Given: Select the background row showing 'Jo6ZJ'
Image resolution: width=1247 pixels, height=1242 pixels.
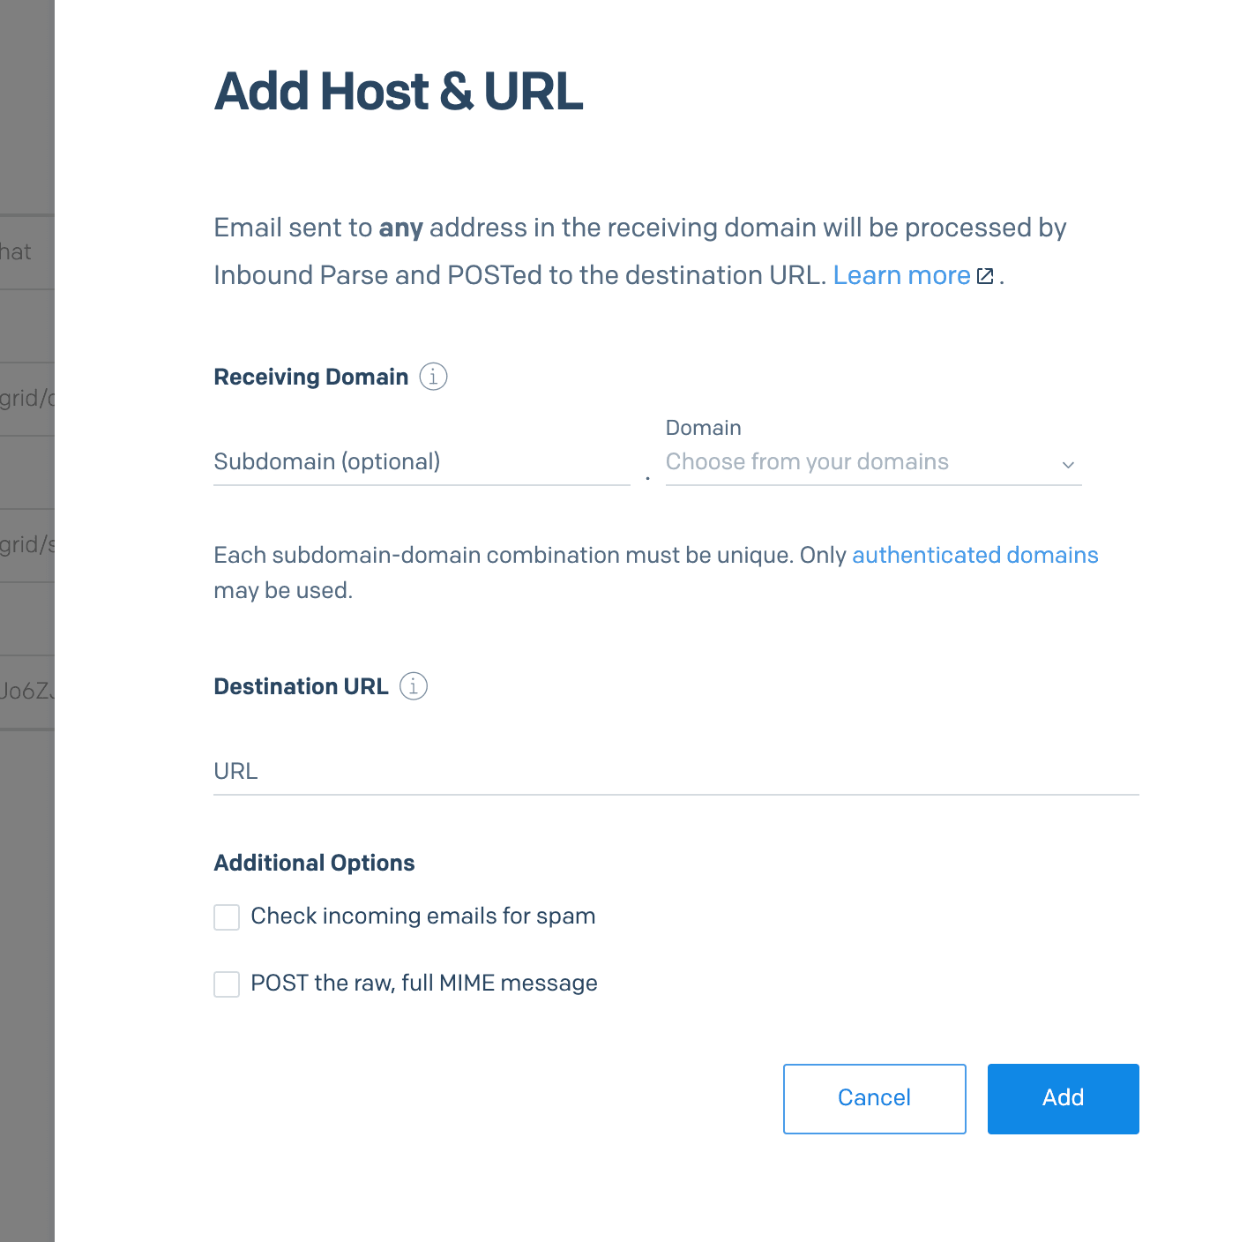Looking at the screenshot, I should 26,691.
